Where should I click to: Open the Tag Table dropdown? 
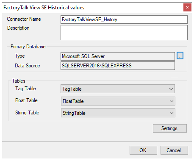118,89
